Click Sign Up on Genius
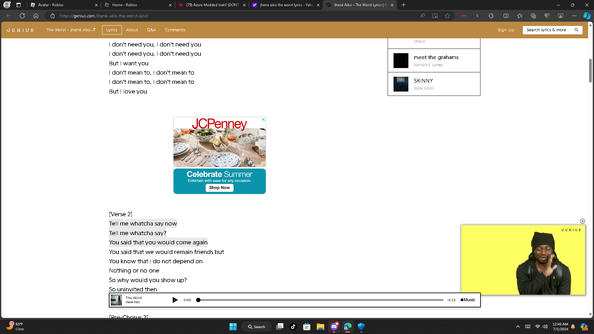 pos(506,30)
